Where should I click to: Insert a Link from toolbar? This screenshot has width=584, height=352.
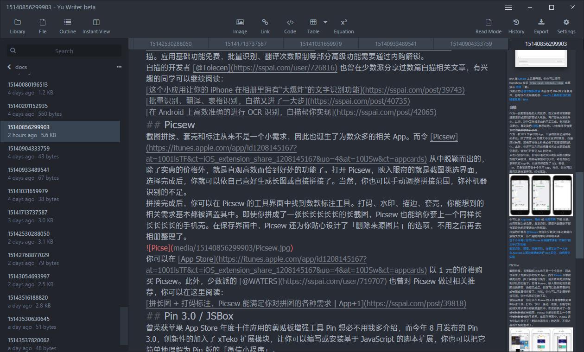coord(265,26)
